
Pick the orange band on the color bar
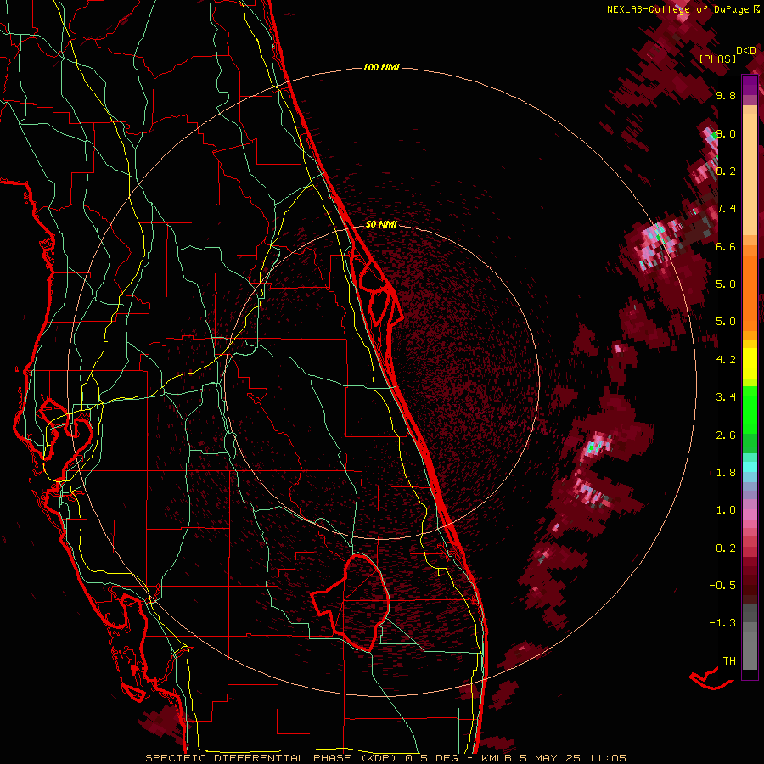click(750, 292)
